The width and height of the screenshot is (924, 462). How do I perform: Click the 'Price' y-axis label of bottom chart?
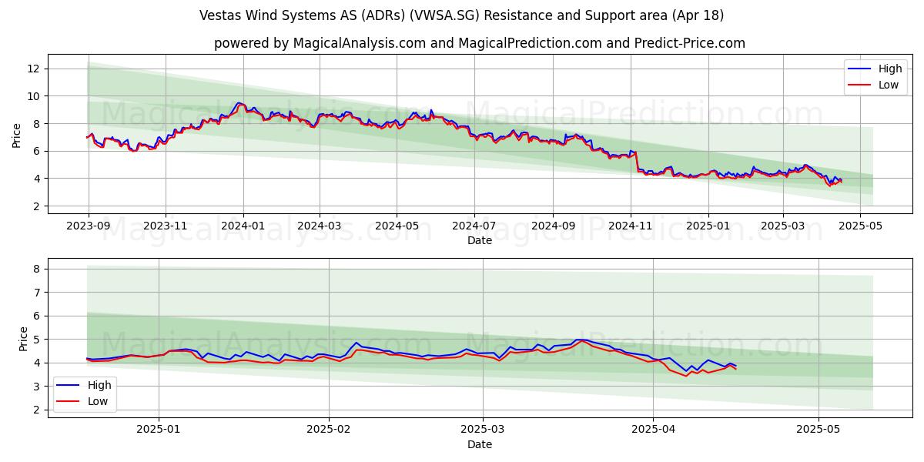click(x=22, y=337)
